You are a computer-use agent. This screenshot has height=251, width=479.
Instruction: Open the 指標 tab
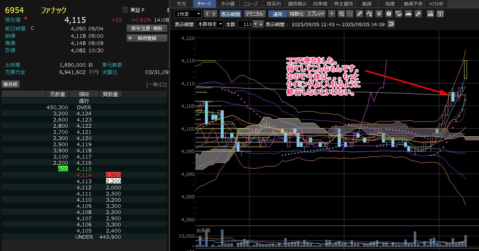[x=390, y=4]
